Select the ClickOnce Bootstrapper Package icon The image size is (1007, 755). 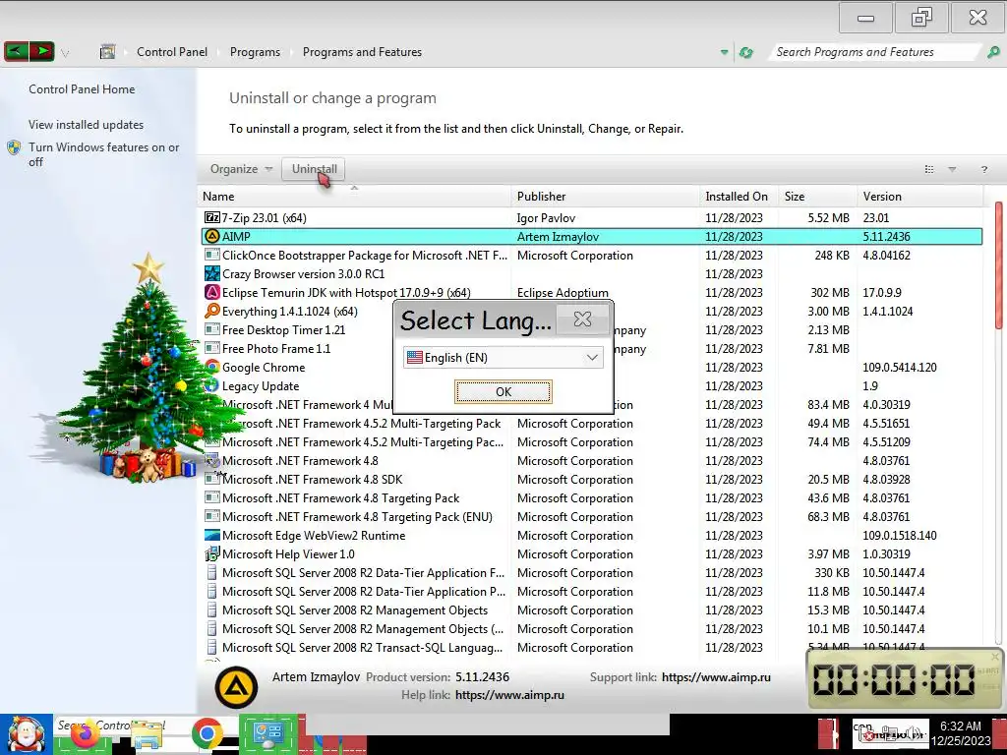[212, 255]
